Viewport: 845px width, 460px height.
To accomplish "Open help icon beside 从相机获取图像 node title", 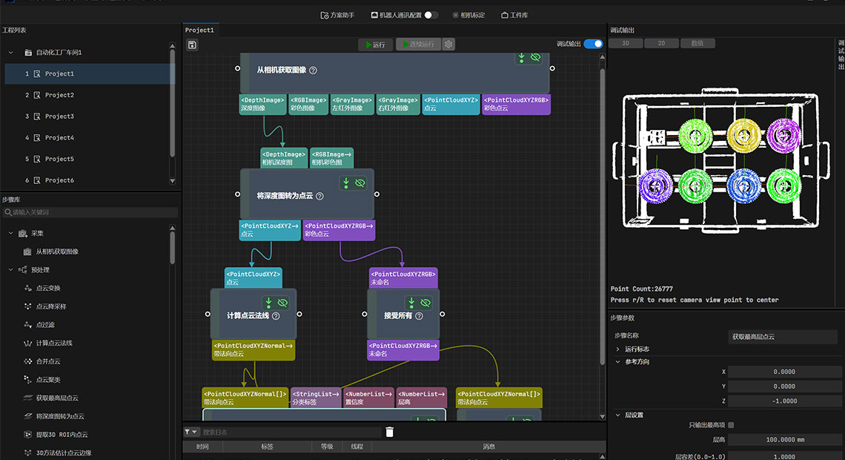I will point(313,70).
